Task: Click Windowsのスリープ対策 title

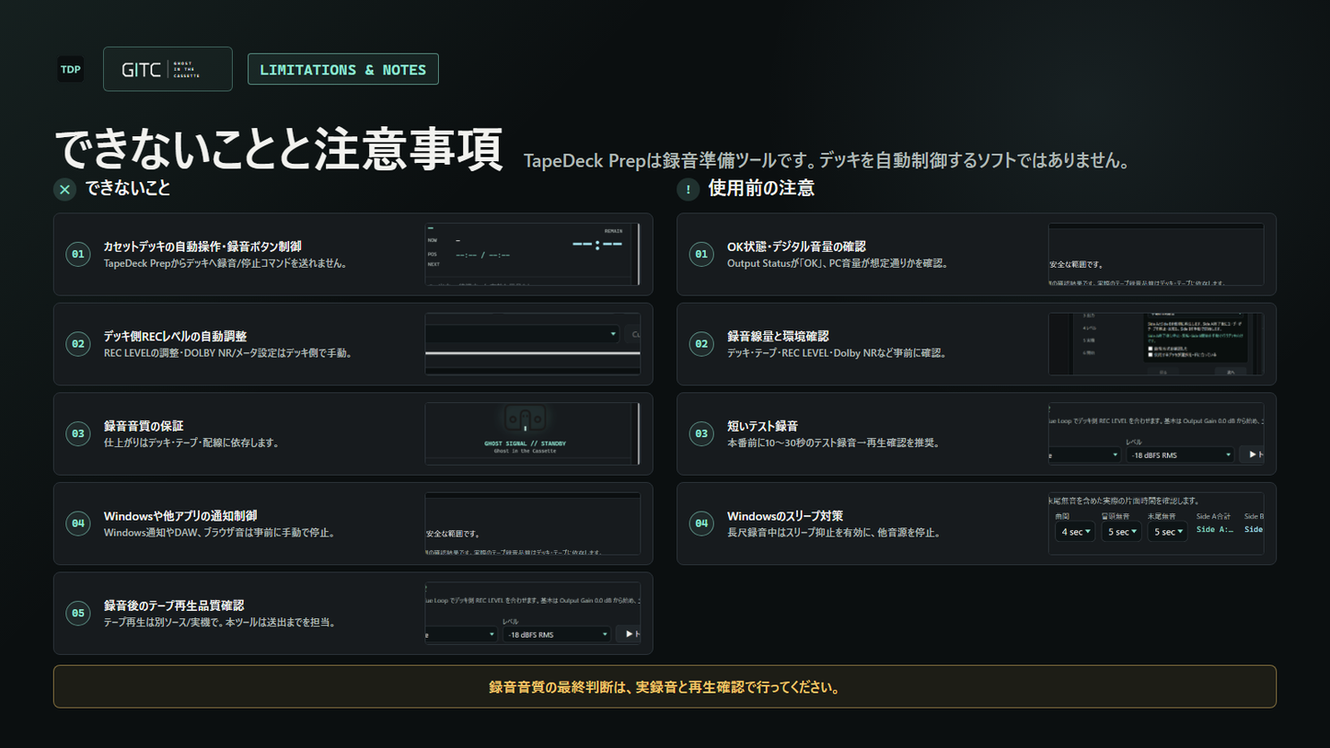Action: coord(785,516)
